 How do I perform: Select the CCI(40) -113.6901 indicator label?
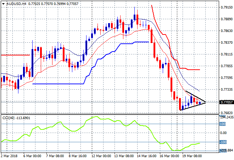coord(16,118)
